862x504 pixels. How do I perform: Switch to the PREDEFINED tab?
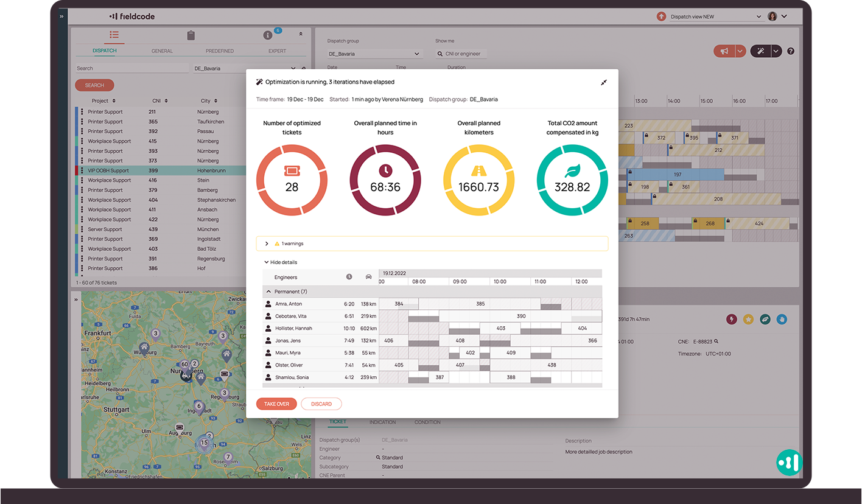coord(219,51)
